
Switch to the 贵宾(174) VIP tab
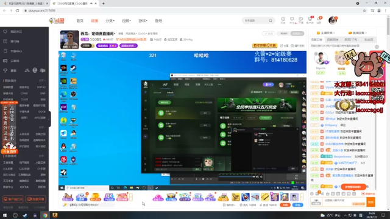[x=351, y=40]
